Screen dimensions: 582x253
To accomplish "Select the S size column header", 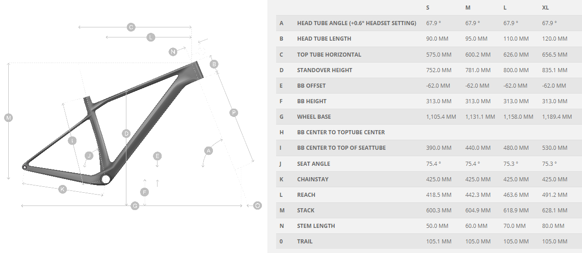I will (428, 8).
